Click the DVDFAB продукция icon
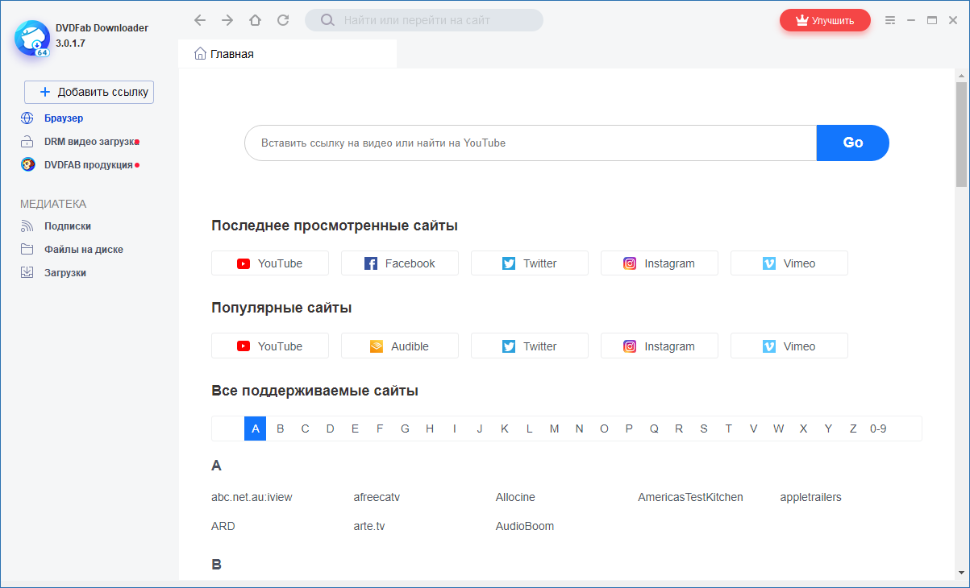 click(x=27, y=165)
